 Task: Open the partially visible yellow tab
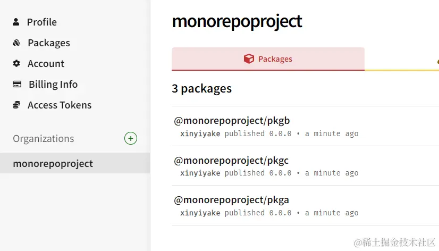click(402, 60)
